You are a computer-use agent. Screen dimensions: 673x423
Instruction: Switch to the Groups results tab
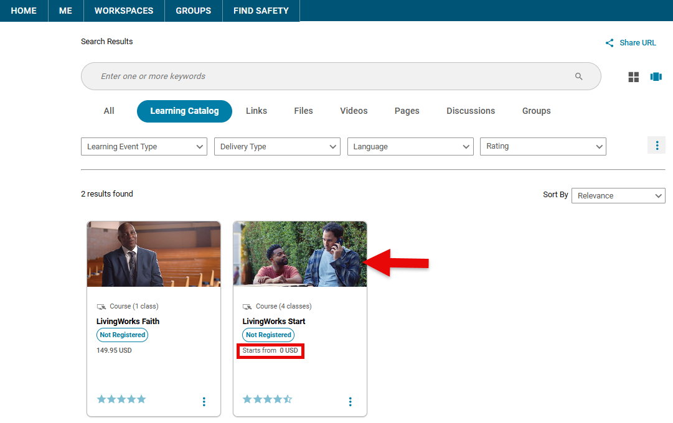tap(537, 111)
